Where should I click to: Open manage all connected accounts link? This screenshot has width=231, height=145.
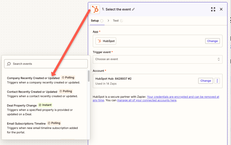[147, 100]
